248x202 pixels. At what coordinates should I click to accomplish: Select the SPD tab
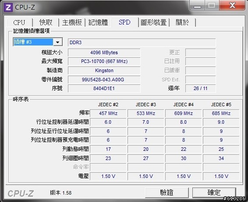(124, 22)
